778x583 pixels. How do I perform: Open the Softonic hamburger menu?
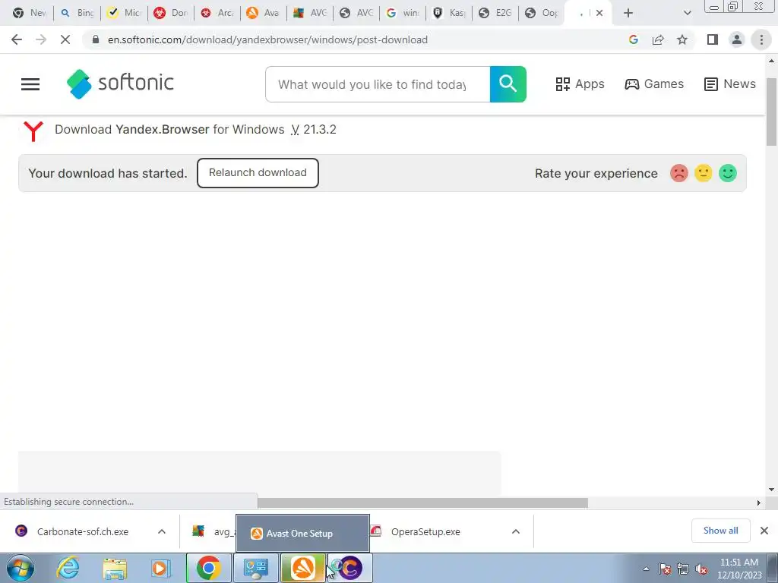30,84
